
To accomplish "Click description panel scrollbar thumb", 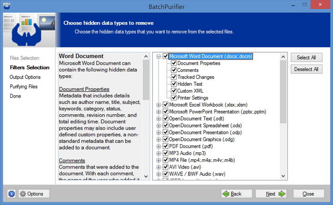I will [x=146, y=80].
